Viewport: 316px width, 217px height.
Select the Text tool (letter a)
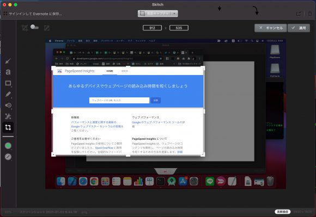pos(8,72)
